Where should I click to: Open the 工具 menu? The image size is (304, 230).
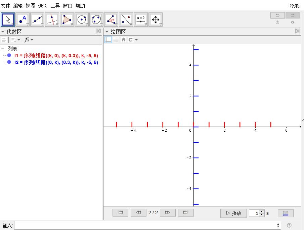tap(55, 6)
